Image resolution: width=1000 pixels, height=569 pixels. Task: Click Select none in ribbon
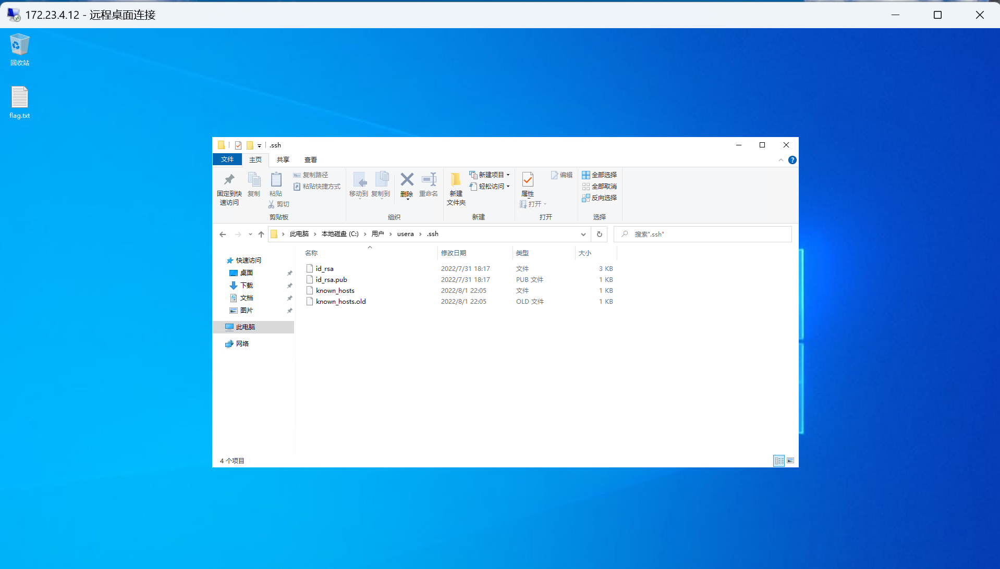click(x=600, y=187)
